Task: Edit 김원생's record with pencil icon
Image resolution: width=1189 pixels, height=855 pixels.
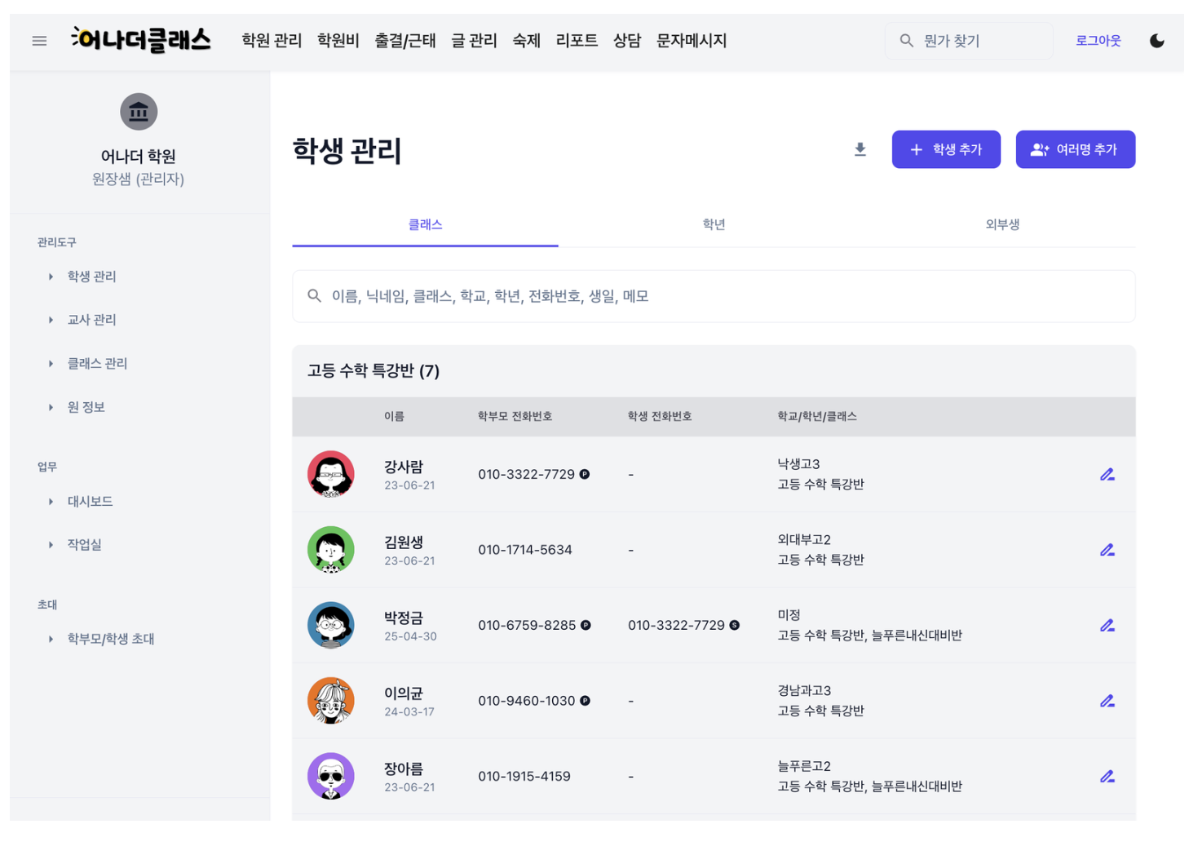Action: point(1107,550)
